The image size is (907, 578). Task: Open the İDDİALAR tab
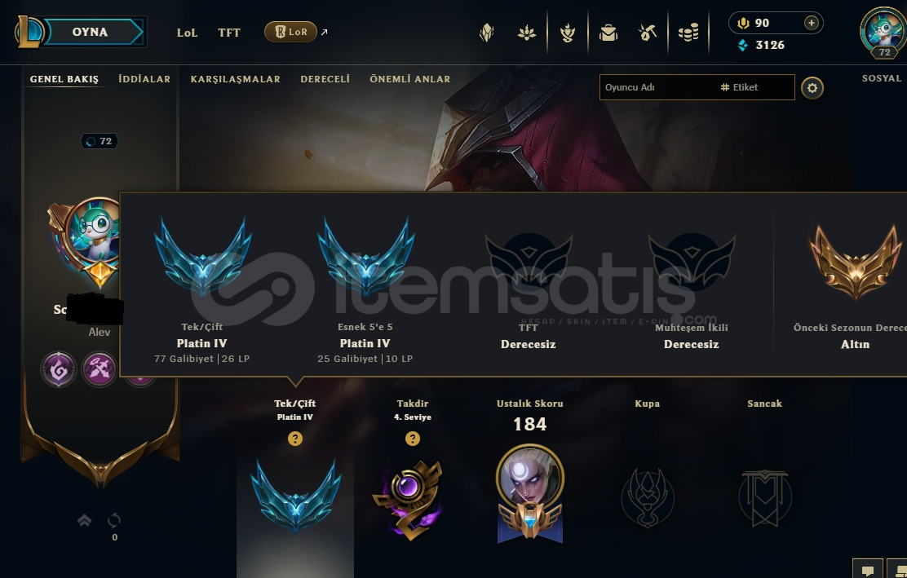click(x=144, y=79)
